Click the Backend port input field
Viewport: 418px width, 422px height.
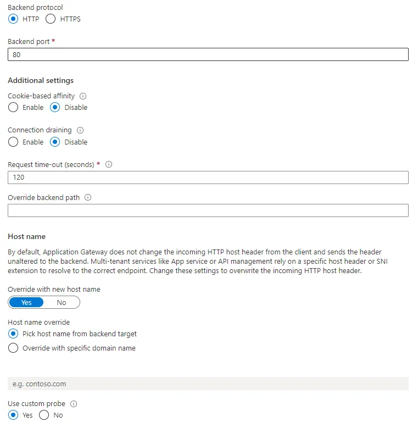208,54
